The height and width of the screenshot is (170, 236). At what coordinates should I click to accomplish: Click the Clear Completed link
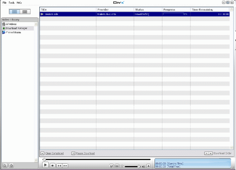(54, 153)
